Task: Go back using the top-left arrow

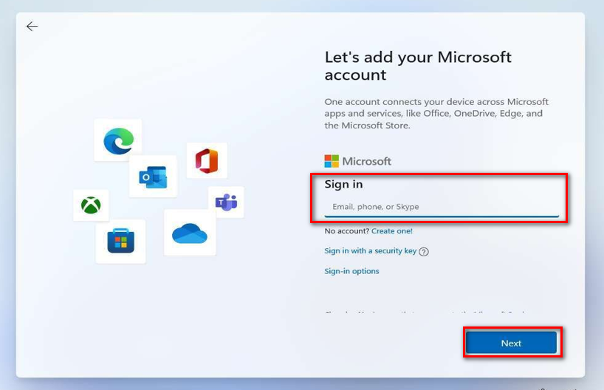Action: pyautogui.click(x=32, y=26)
